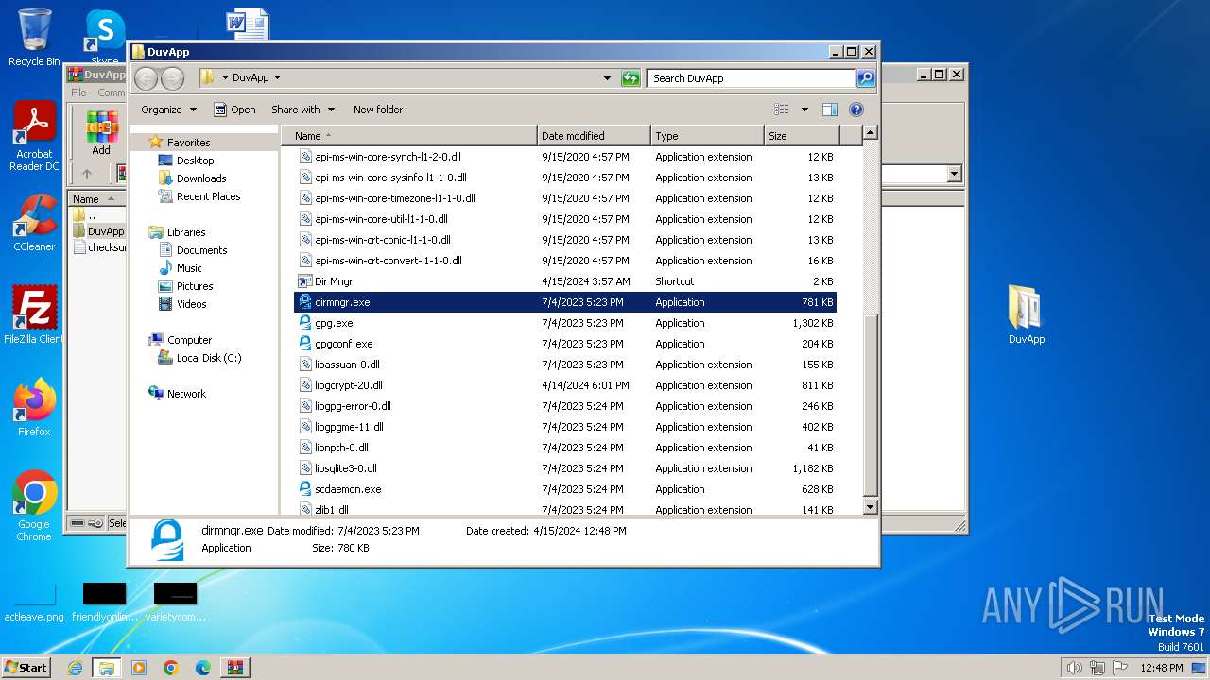Viewport: 1210px width, 680px height.
Task: Open Explorer help question mark icon
Action: (856, 110)
